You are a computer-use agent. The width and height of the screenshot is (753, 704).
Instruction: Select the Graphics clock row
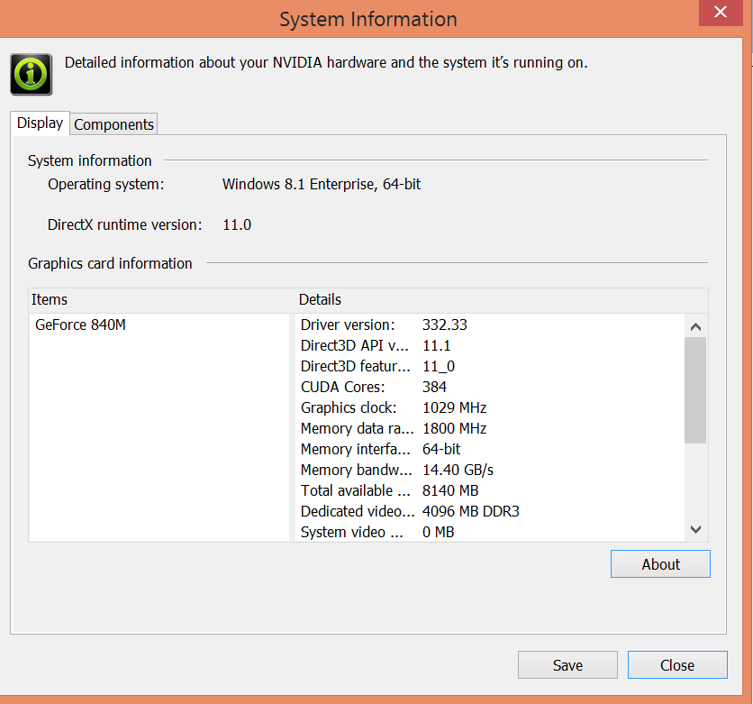(x=490, y=407)
